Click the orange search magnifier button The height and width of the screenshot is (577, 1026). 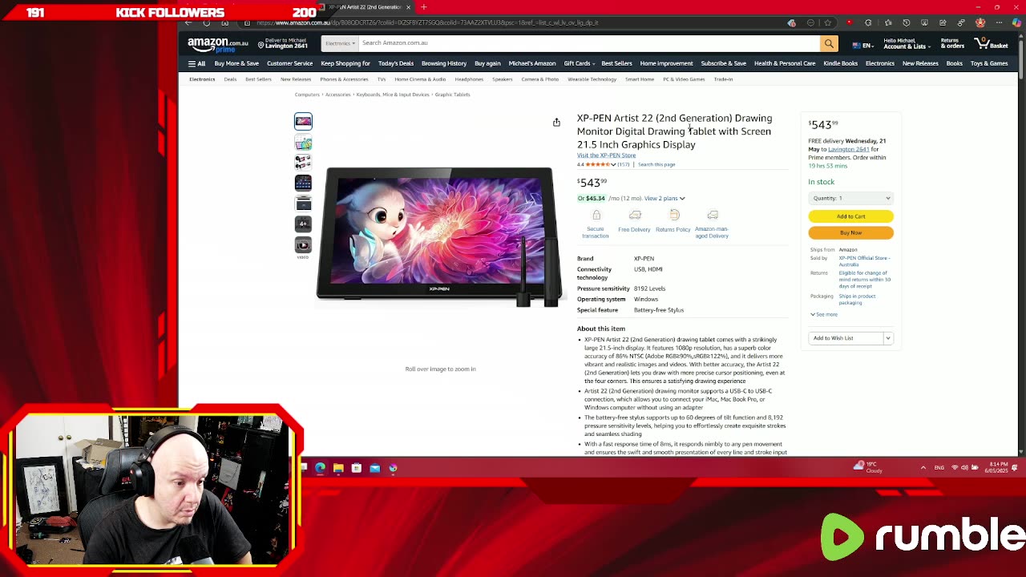coord(829,43)
